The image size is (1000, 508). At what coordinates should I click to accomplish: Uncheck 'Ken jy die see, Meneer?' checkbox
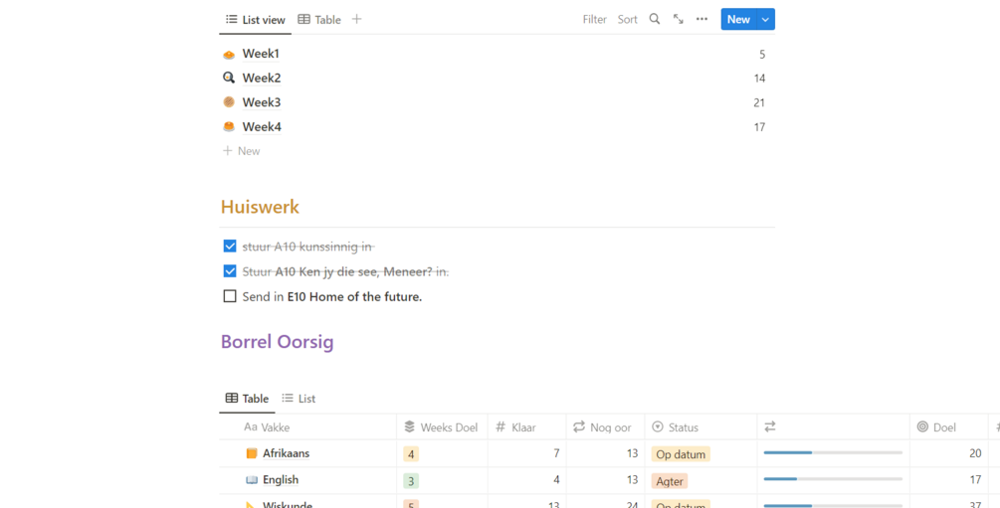tap(230, 271)
